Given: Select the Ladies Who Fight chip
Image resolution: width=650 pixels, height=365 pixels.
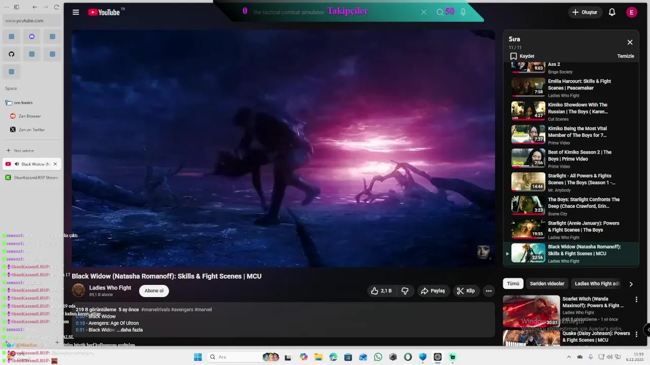Looking at the screenshot, I should pos(597,284).
